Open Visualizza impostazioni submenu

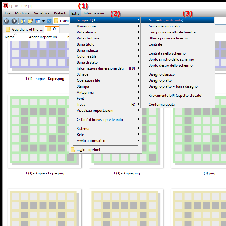tap(105, 111)
